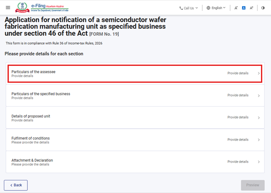
Task: Increase font size with the larger A icon
Action: [251, 8]
